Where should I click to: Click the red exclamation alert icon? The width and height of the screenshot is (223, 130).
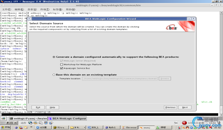(x=184, y=123)
